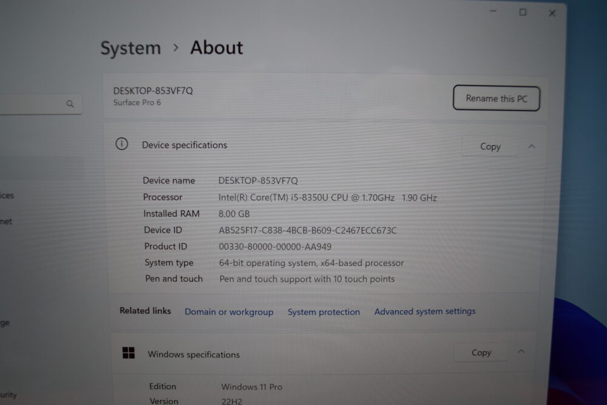607x405 pixels.
Task: Click the Surface Pro 6 model text
Action: point(137,103)
